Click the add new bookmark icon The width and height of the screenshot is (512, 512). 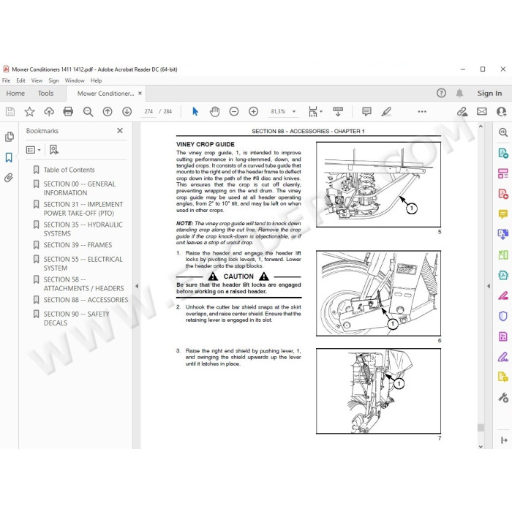(53, 150)
